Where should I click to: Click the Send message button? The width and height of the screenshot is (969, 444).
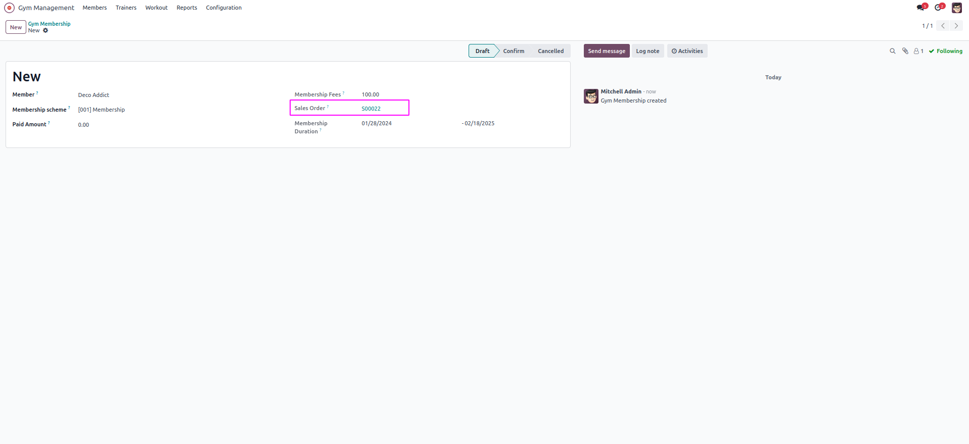607,51
